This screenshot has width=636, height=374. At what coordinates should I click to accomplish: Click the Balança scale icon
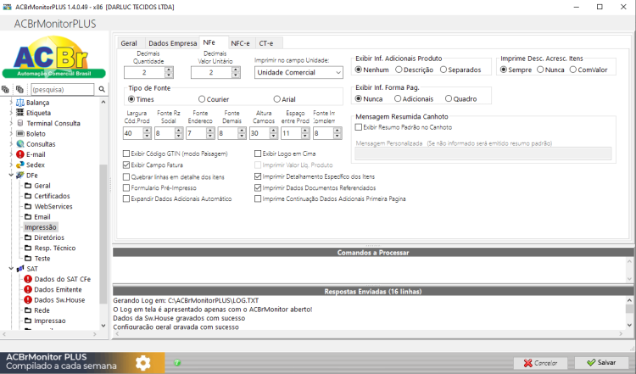point(20,103)
